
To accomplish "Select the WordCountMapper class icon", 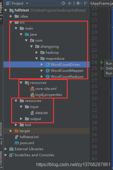I will point(48,71).
